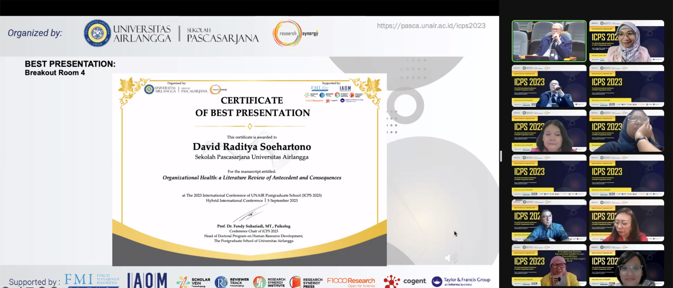Click the manuscript title 'Organizational Health' line
Image resolution: width=673 pixels, height=288 pixels.
(x=252, y=178)
